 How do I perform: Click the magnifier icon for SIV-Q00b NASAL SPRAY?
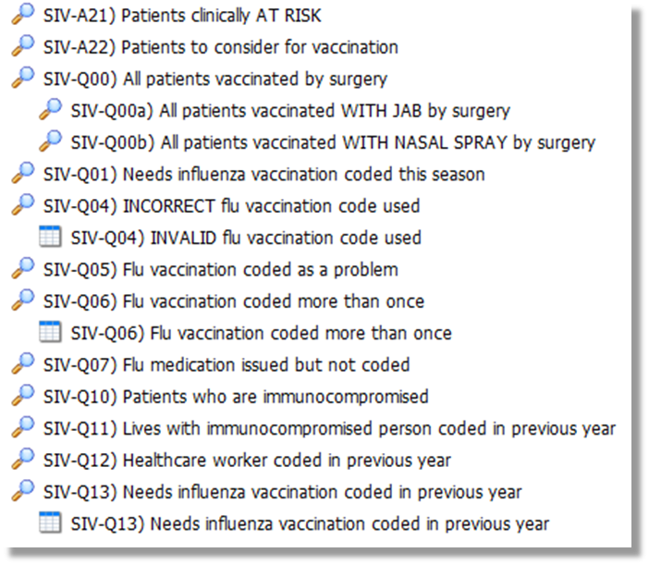[50, 142]
